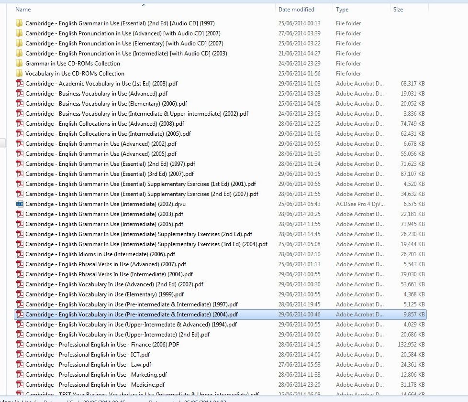Select Professional English in Use - ICT.pdf
Viewport: 468px width, 402px height.
pyautogui.click(x=88, y=355)
